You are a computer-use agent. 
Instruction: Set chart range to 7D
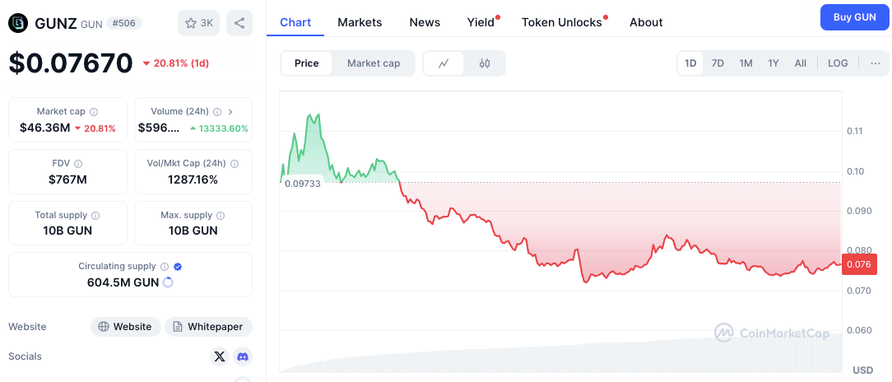(718, 63)
